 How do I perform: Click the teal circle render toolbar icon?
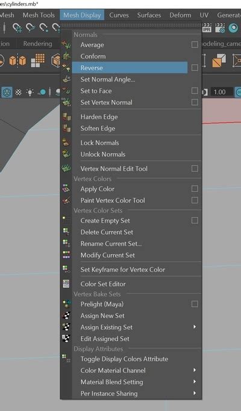(233, 28)
